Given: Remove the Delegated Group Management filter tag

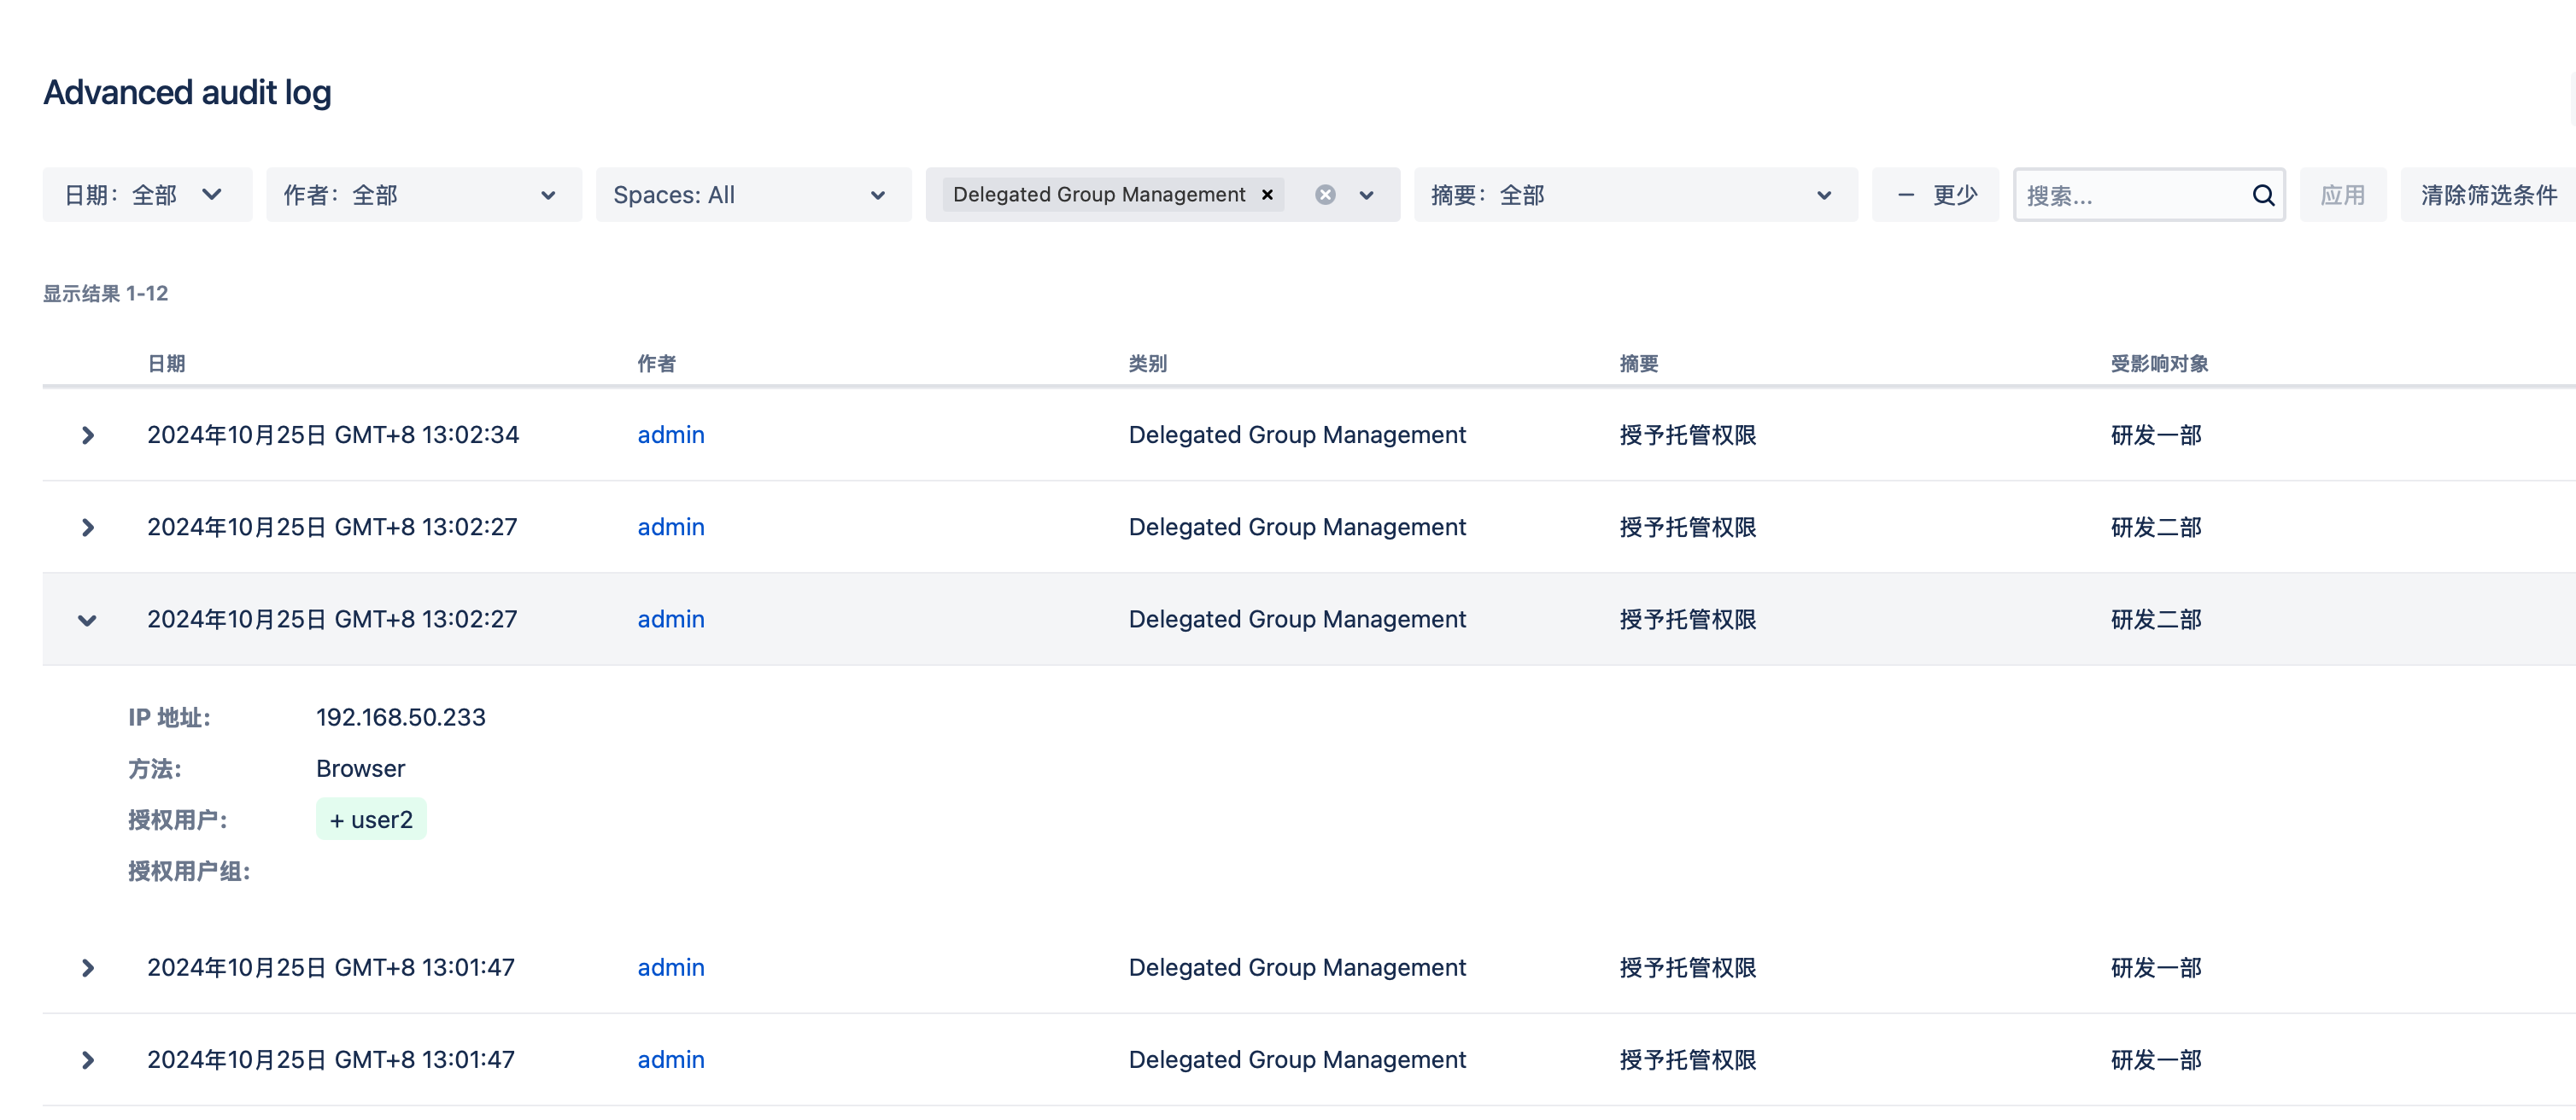Looking at the screenshot, I should click(x=1267, y=195).
